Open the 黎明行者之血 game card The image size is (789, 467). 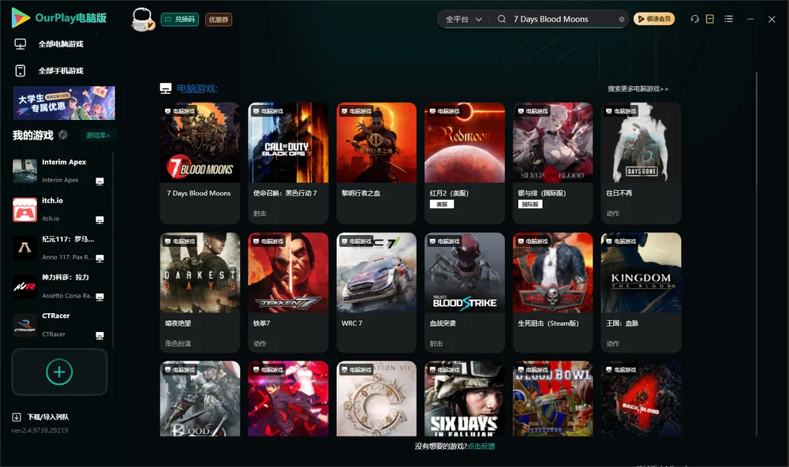coord(376,163)
